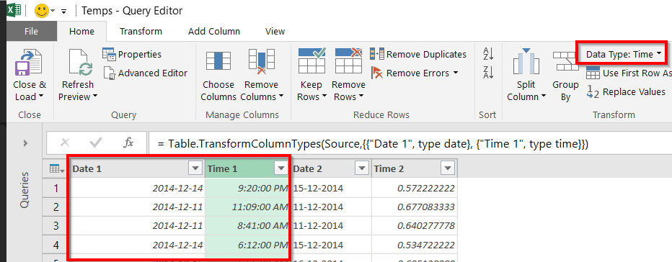Click cell 9:20:00 PM in Time 1
672x262 pixels.
tap(247, 188)
